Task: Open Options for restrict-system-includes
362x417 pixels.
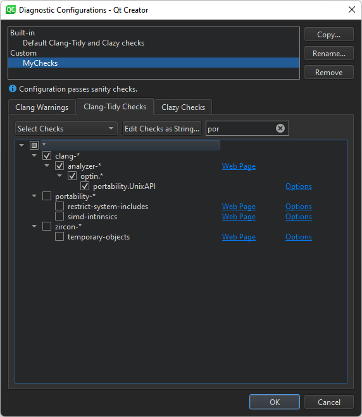Action: 299,207
